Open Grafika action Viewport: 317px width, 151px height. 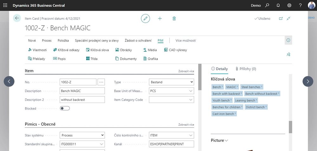point(150,59)
